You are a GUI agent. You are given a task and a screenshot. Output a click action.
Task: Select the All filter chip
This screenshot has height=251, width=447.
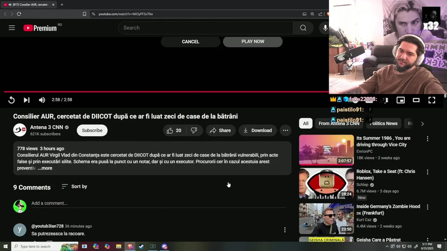point(306,123)
